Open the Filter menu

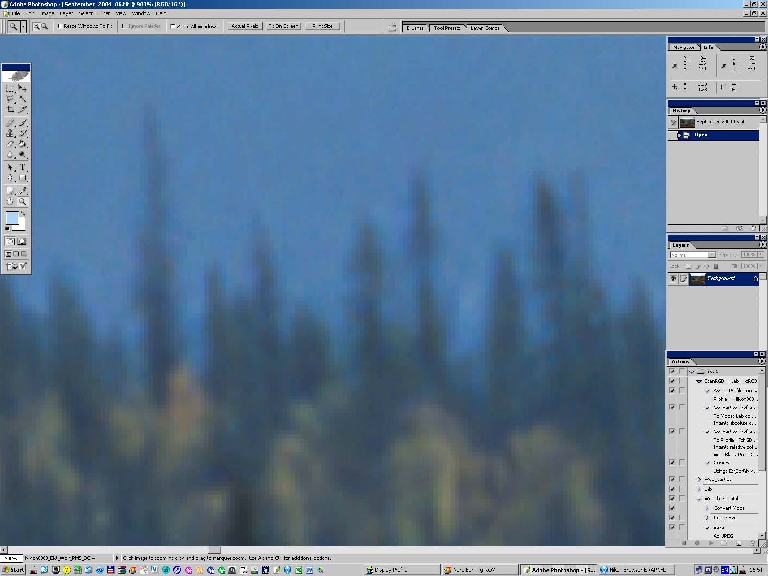104,13
